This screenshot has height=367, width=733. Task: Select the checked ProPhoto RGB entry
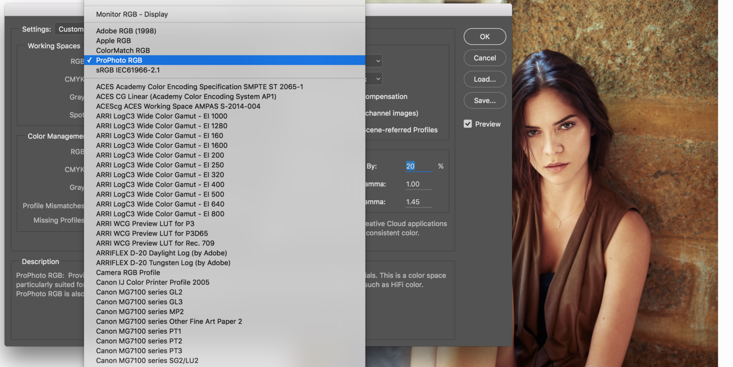119,60
